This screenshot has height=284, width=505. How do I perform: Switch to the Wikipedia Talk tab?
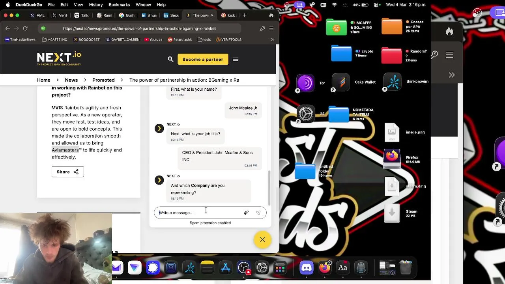pos(82,15)
